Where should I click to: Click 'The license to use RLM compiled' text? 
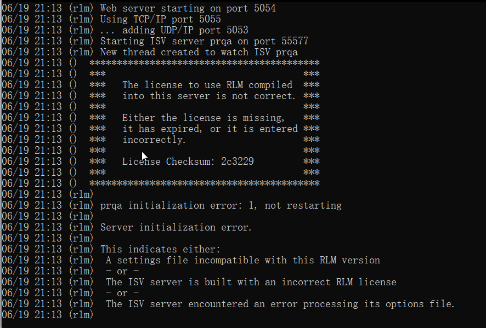click(x=207, y=85)
